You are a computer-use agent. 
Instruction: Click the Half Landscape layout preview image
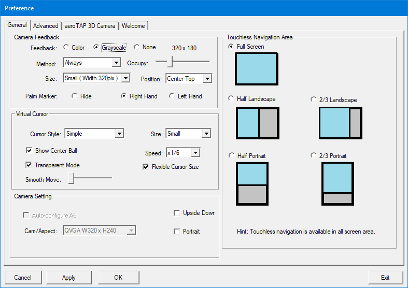pyautogui.click(x=257, y=123)
